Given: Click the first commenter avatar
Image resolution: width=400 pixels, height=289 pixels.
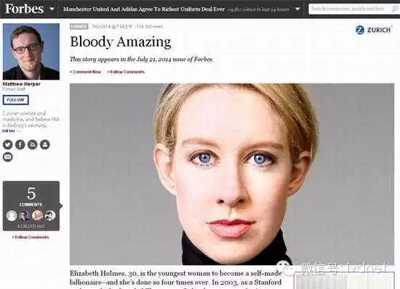Looking at the screenshot, I should pos(12,216).
